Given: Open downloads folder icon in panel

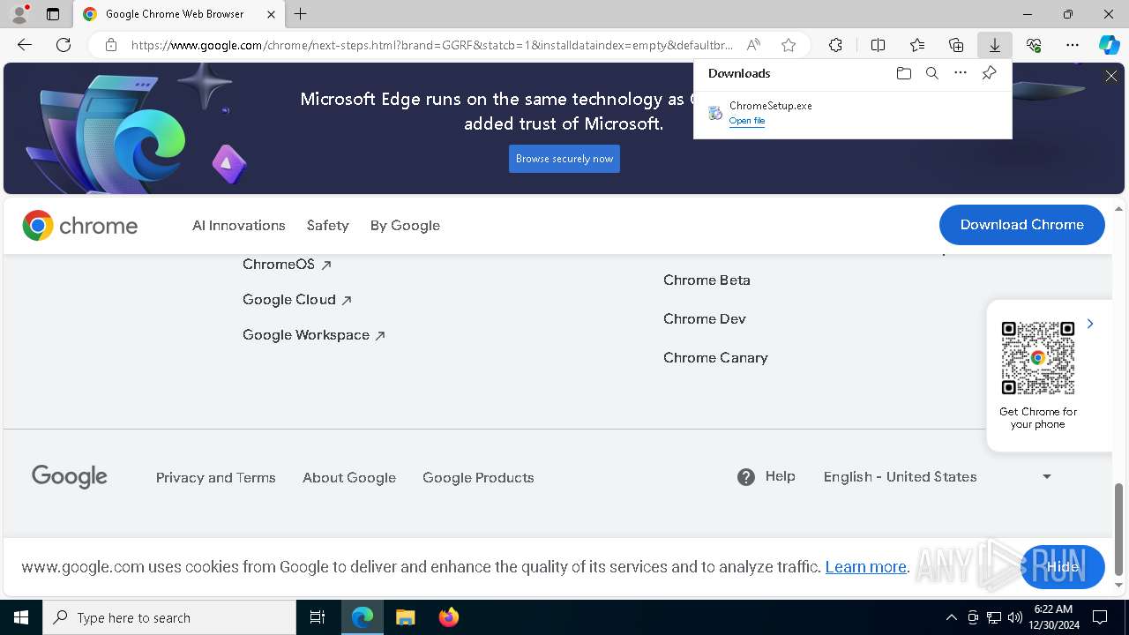Looking at the screenshot, I should coord(903,73).
